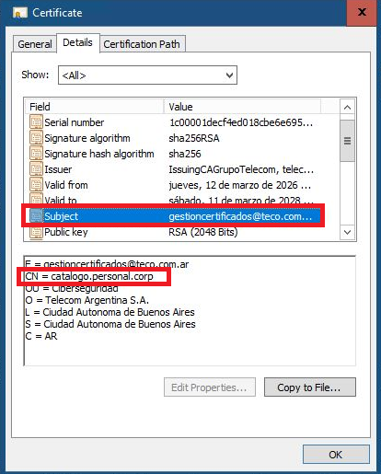Screen dimensions: 381x474
Task: Close the Certificate dialog
Action: (362, 12)
